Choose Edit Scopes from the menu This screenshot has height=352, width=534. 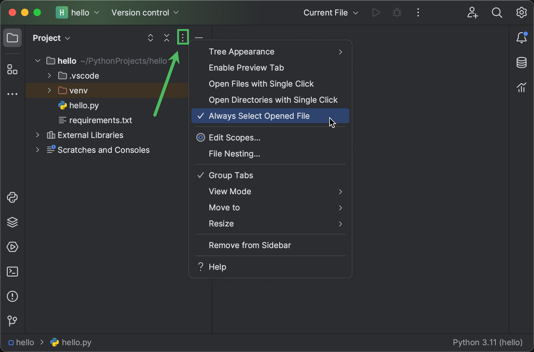234,138
